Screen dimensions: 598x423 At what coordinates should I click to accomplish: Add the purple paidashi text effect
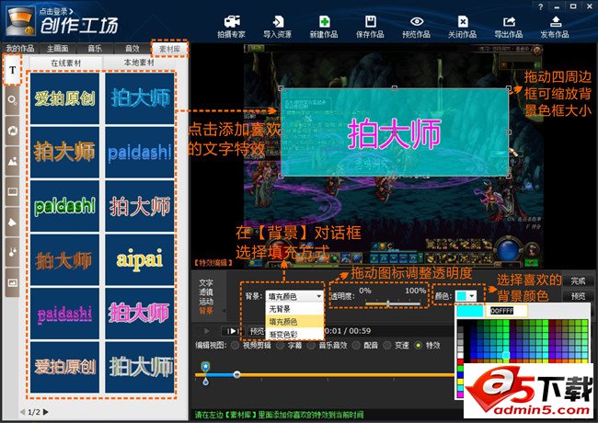[x=64, y=314]
